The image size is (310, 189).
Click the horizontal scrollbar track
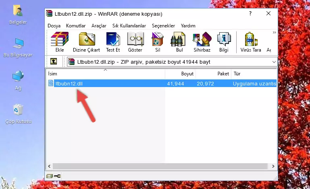tap(160, 166)
